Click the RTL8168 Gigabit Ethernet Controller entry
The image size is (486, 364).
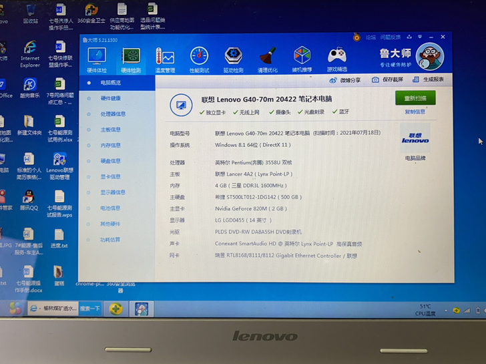[286, 256]
